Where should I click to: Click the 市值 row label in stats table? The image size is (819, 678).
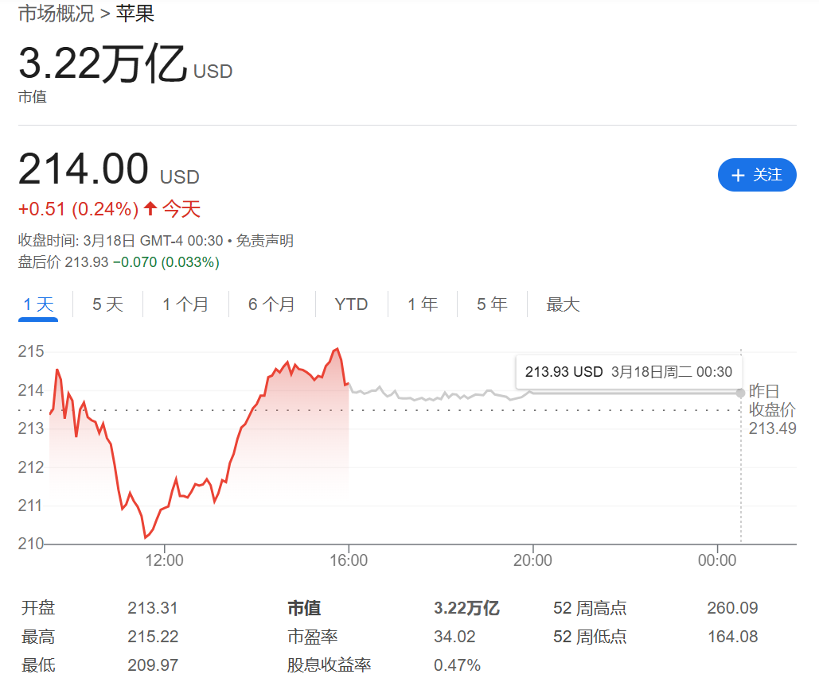(304, 608)
